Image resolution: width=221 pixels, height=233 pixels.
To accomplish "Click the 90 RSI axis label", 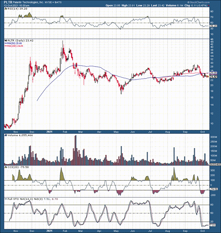I will [x=212, y=11].
